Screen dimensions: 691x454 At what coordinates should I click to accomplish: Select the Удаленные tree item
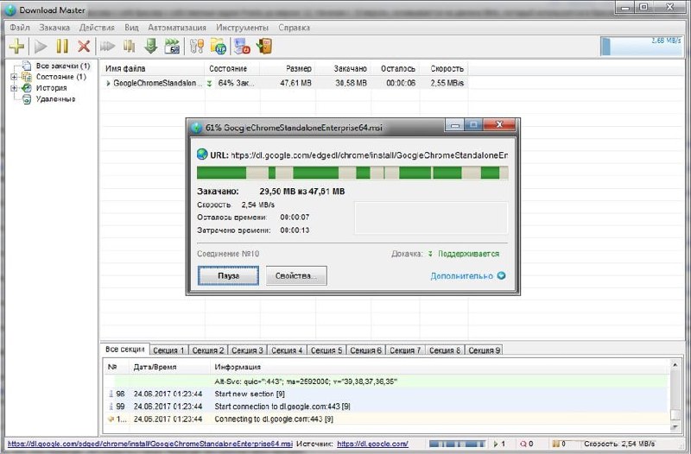[55, 99]
